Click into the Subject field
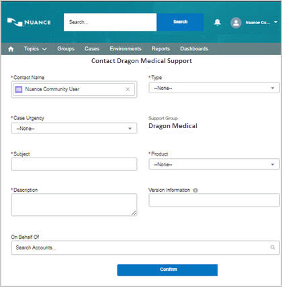The width and height of the screenshot is (282, 287). point(74,164)
